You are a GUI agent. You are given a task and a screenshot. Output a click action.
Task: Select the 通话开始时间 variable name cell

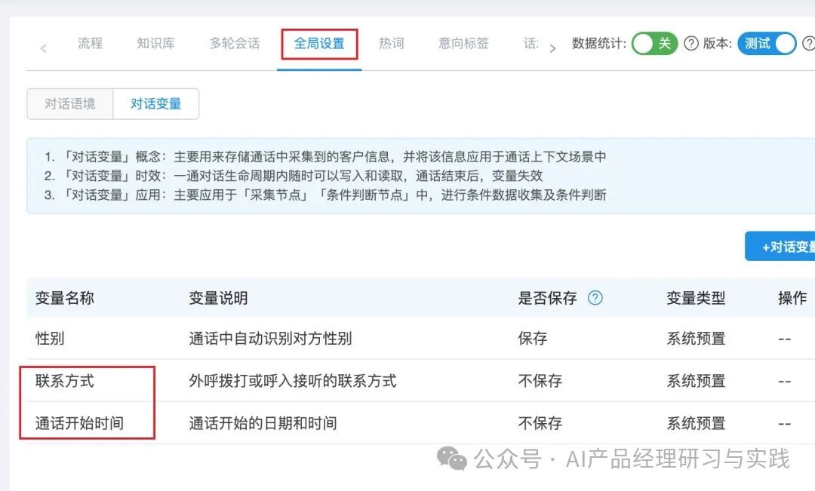(x=79, y=423)
